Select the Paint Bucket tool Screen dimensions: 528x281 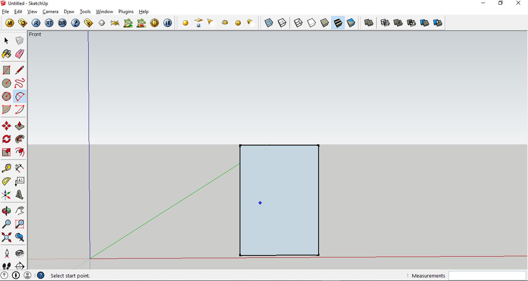coord(6,54)
